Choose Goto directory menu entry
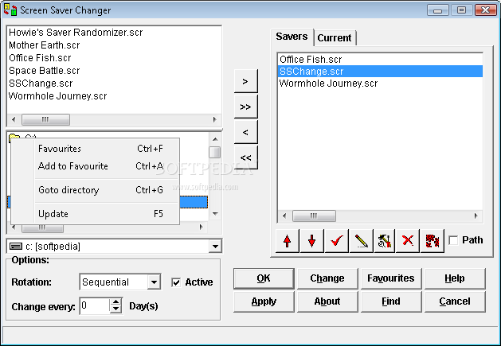Screen dimensions: 501x346 [96, 190]
